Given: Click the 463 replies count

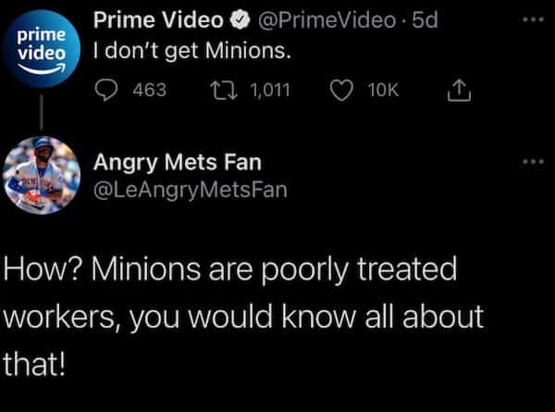Looking at the screenshot, I should pyautogui.click(x=149, y=90).
